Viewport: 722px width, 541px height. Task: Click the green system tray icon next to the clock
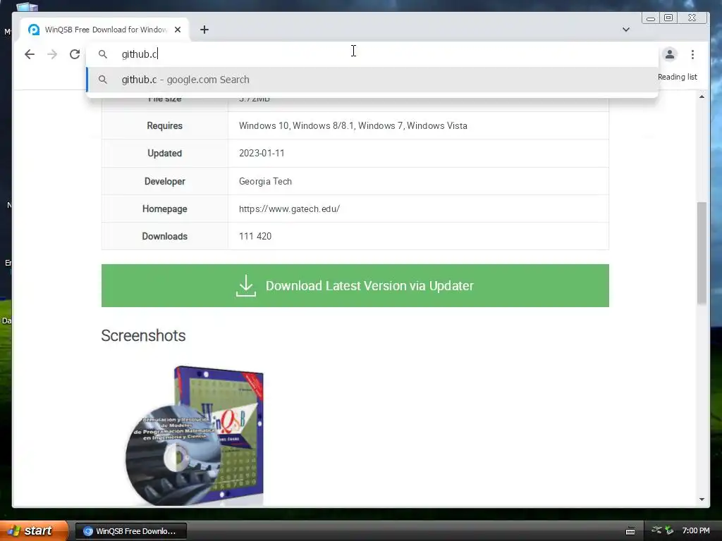tap(669, 530)
